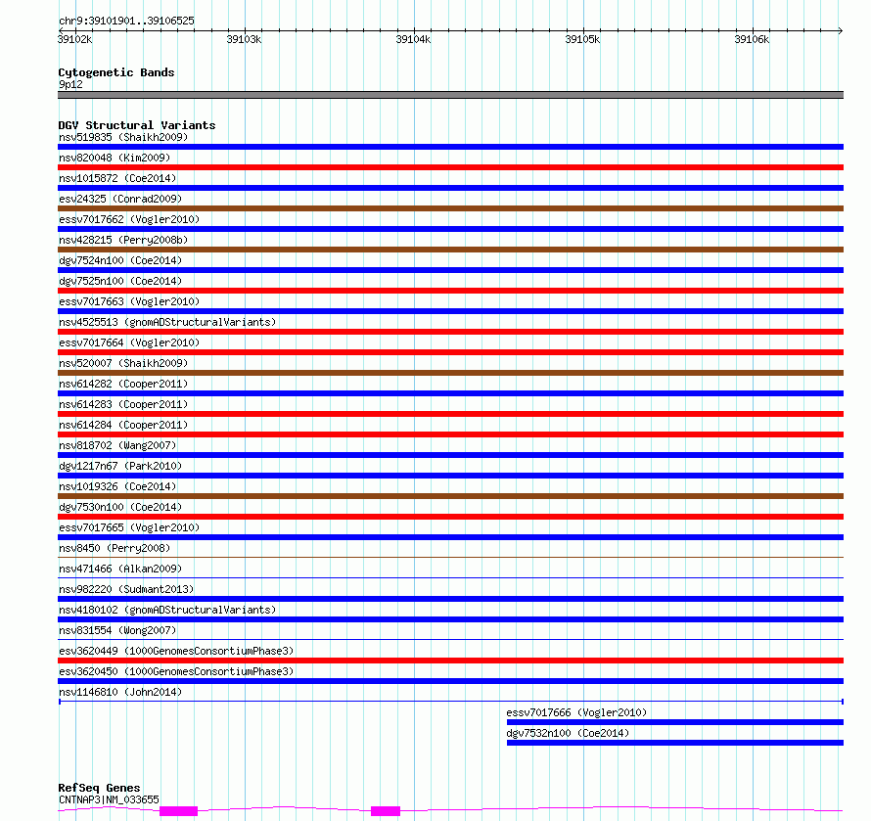Click the red bar under nsv820048
871x821 pixels.
click(450, 167)
